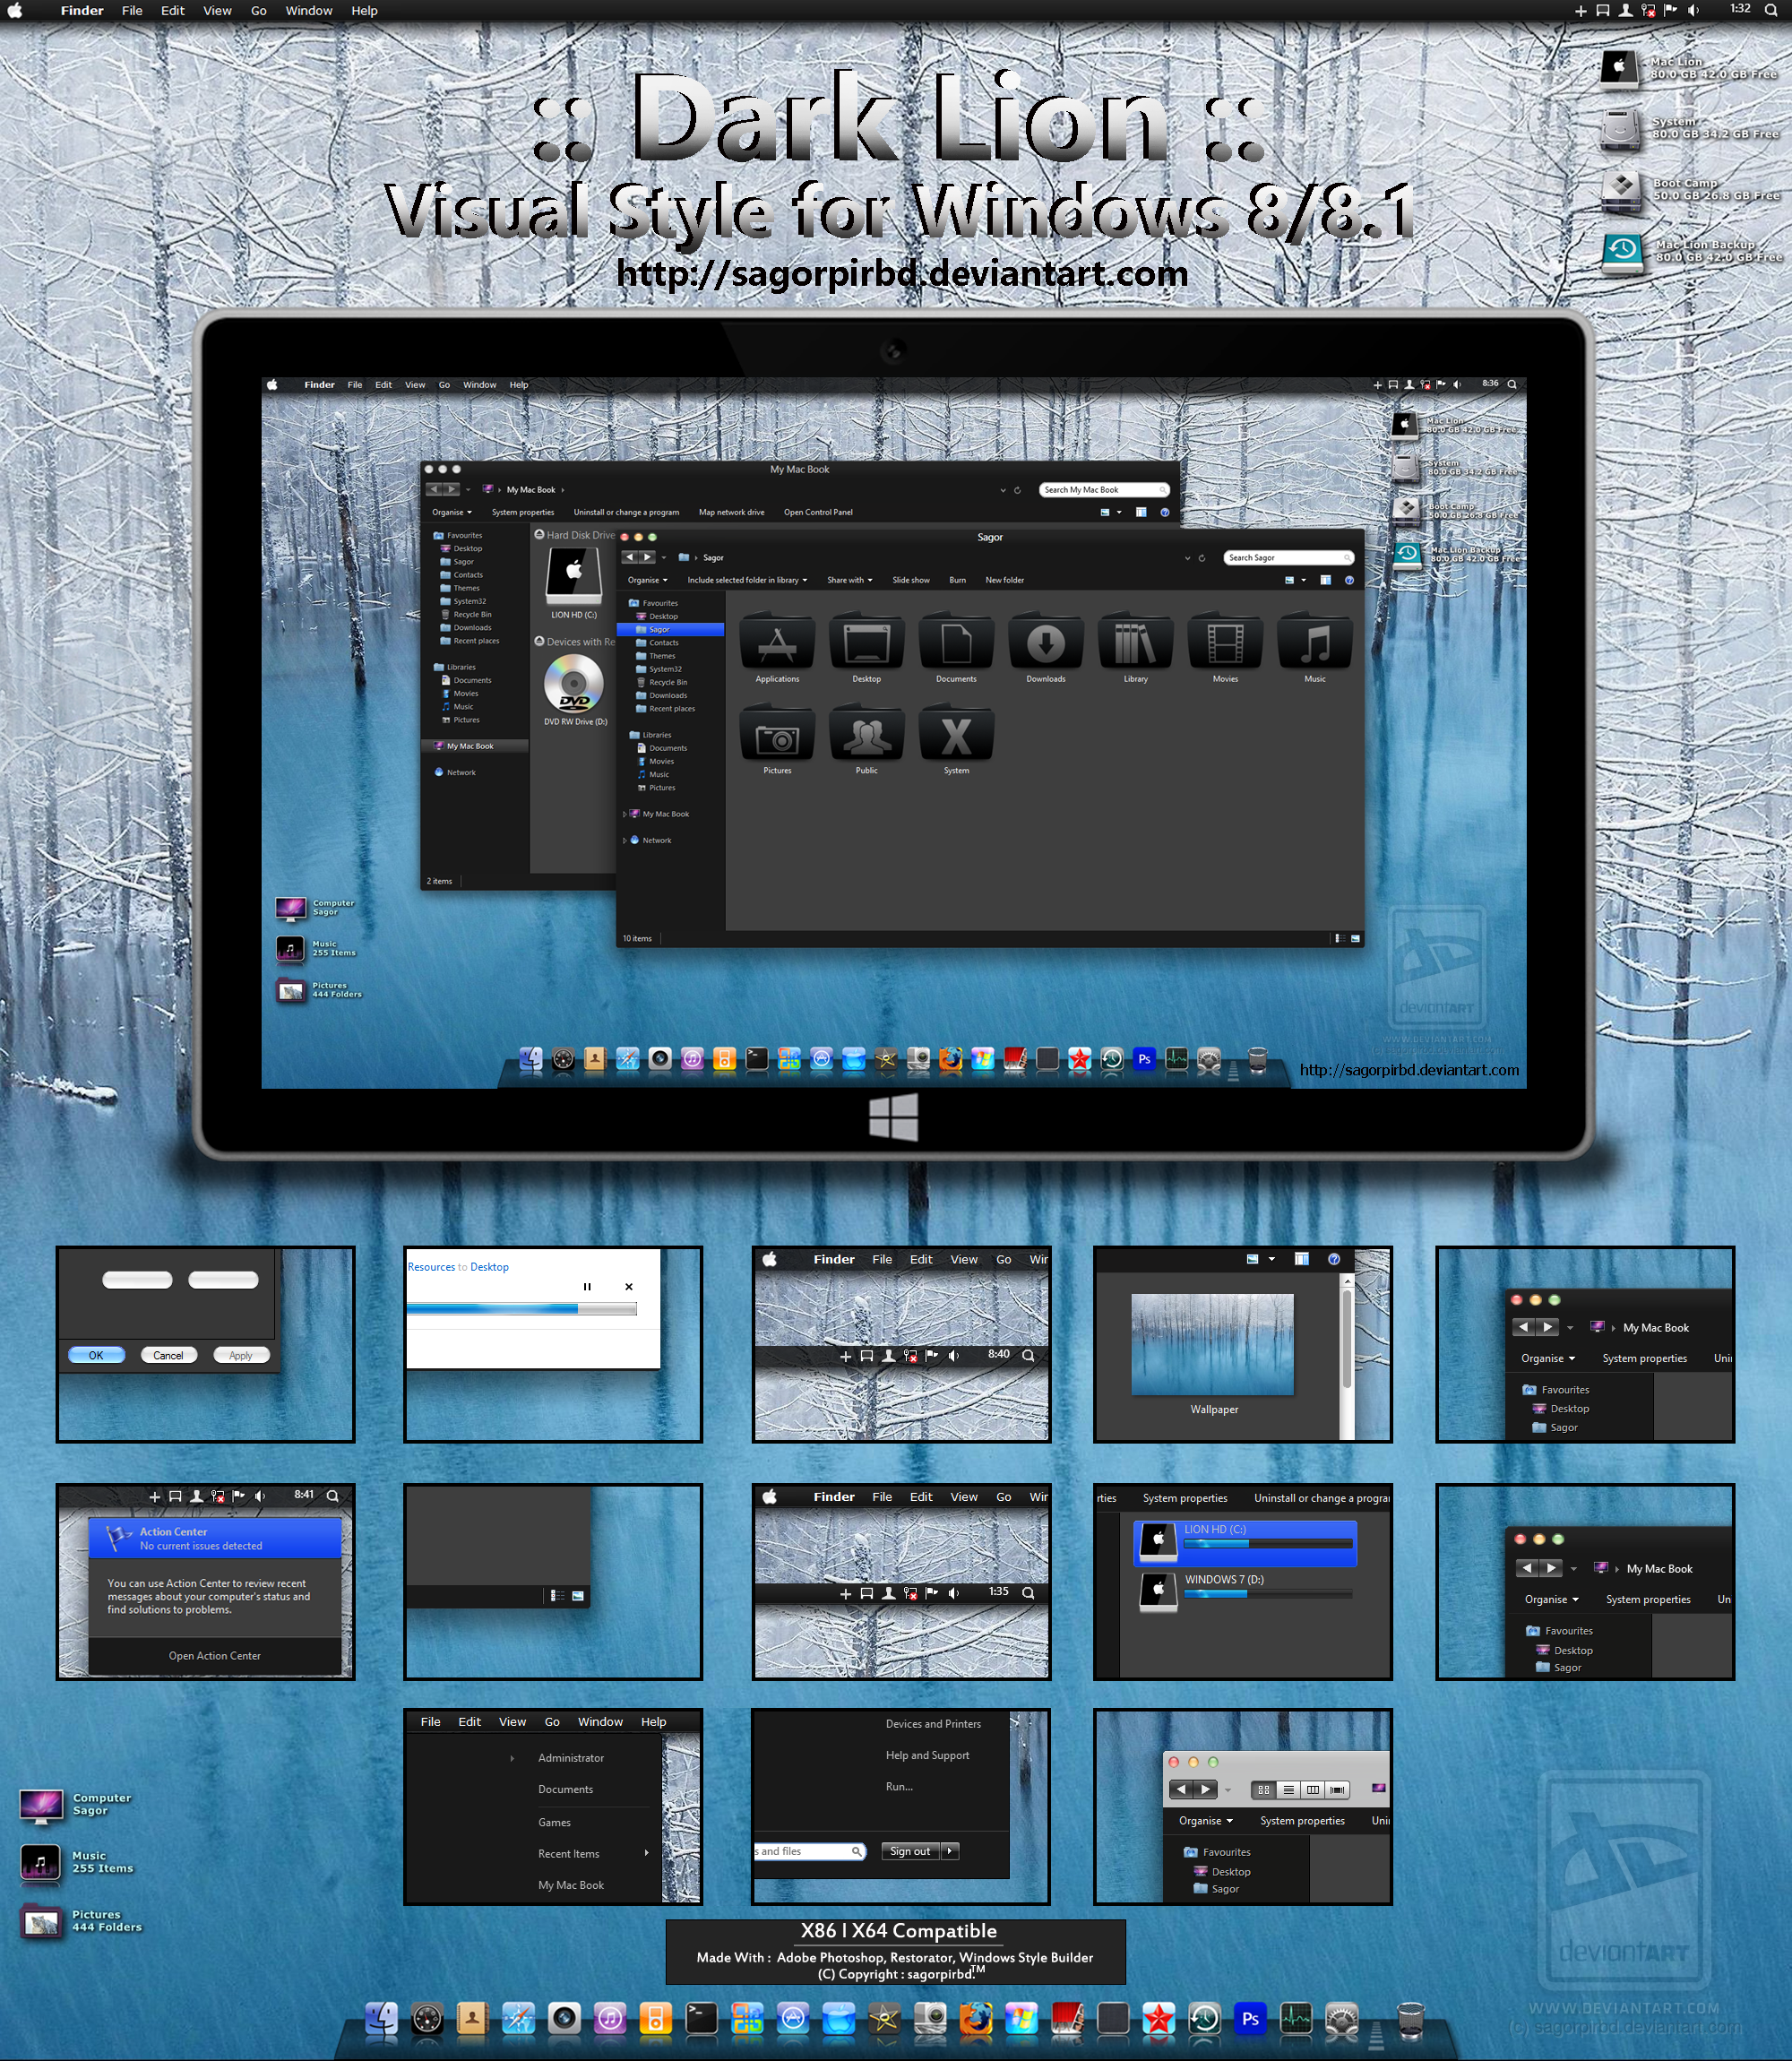
Task: Open view options arrow in the Sagor window toolbar
Action: pos(1303,580)
